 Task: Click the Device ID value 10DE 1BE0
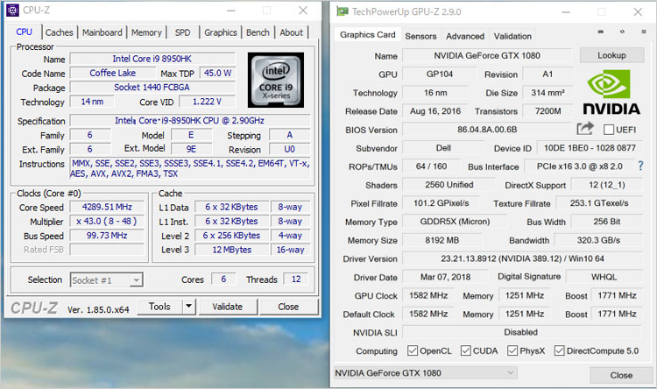[x=590, y=147]
